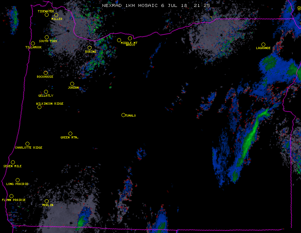Click the Charlotte Ridge label text
Image resolution: width=301 pixels, height=233 pixels.
[29, 148]
